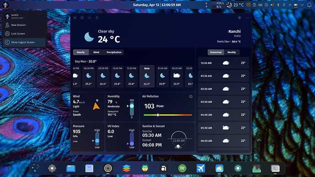This screenshot has height=177, width=315.
Task: Click the Bluetooth icon in system tray
Action: pos(278,5)
